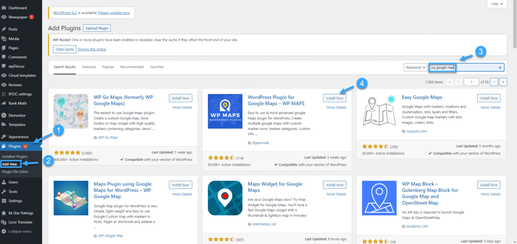517x244 pixels.
Task: Open the Dashboard menu icon
Action: point(4,8)
